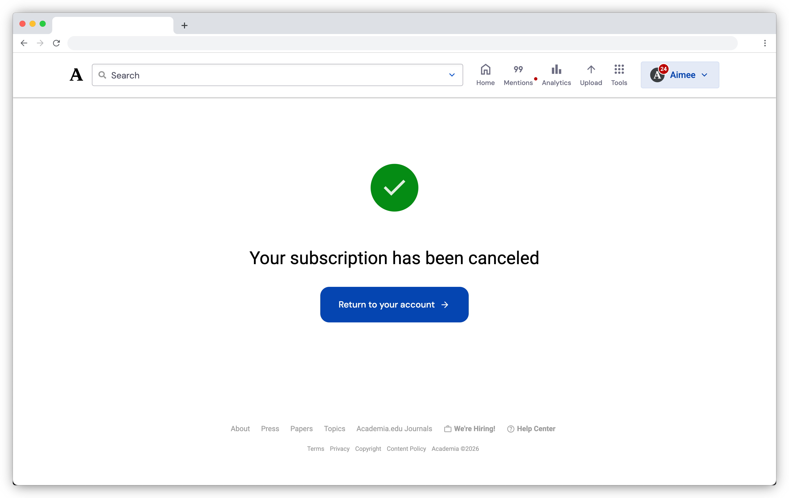Viewport: 789px width, 498px height.
Task: Open the Copyright link
Action: (368, 449)
